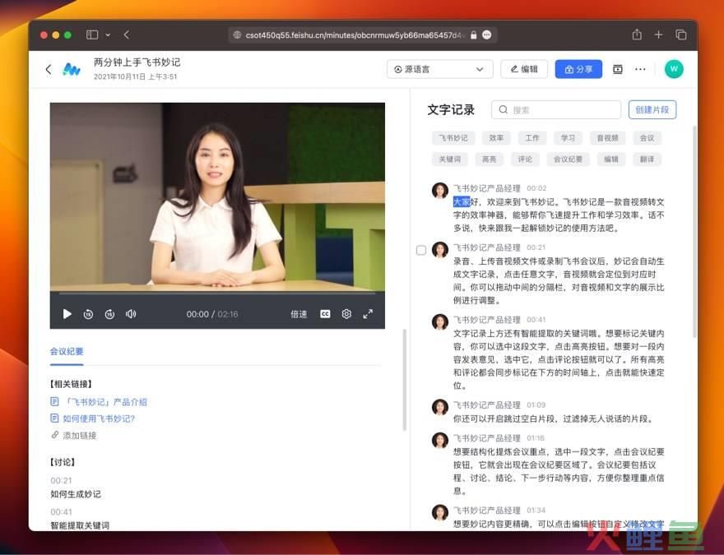Click speaker avatar at 01:09 paragraph
724x555 pixels.
click(x=440, y=407)
